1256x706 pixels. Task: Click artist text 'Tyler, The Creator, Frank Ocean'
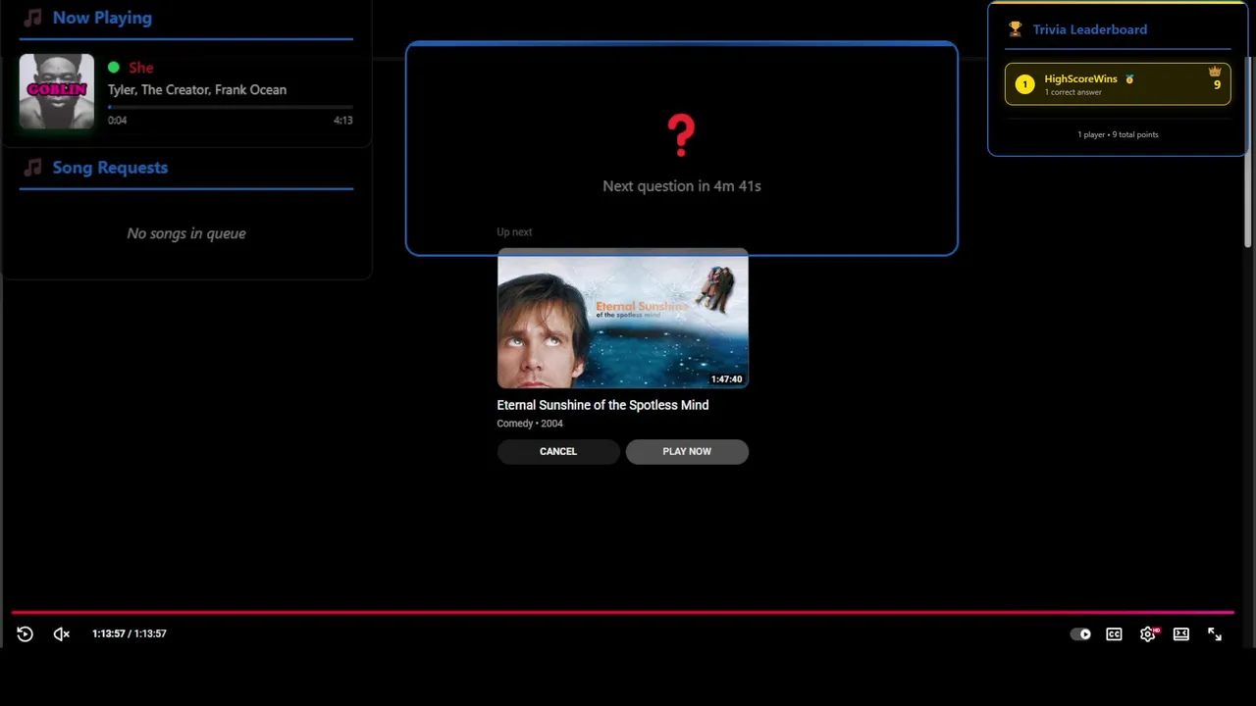pos(197,89)
